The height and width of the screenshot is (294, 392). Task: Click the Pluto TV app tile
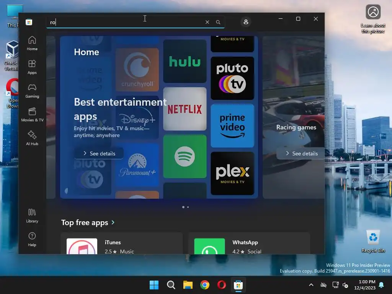pos(232,78)
